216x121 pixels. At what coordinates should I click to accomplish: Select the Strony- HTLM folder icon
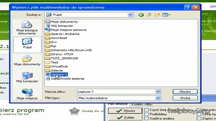[x=48, y=54]
